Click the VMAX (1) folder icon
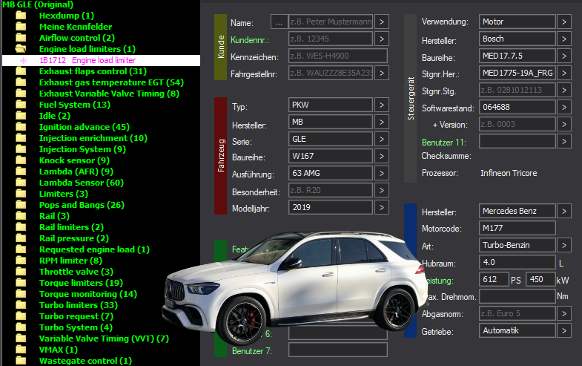Viewport: 582px width, 366px height. pos(22,350)
